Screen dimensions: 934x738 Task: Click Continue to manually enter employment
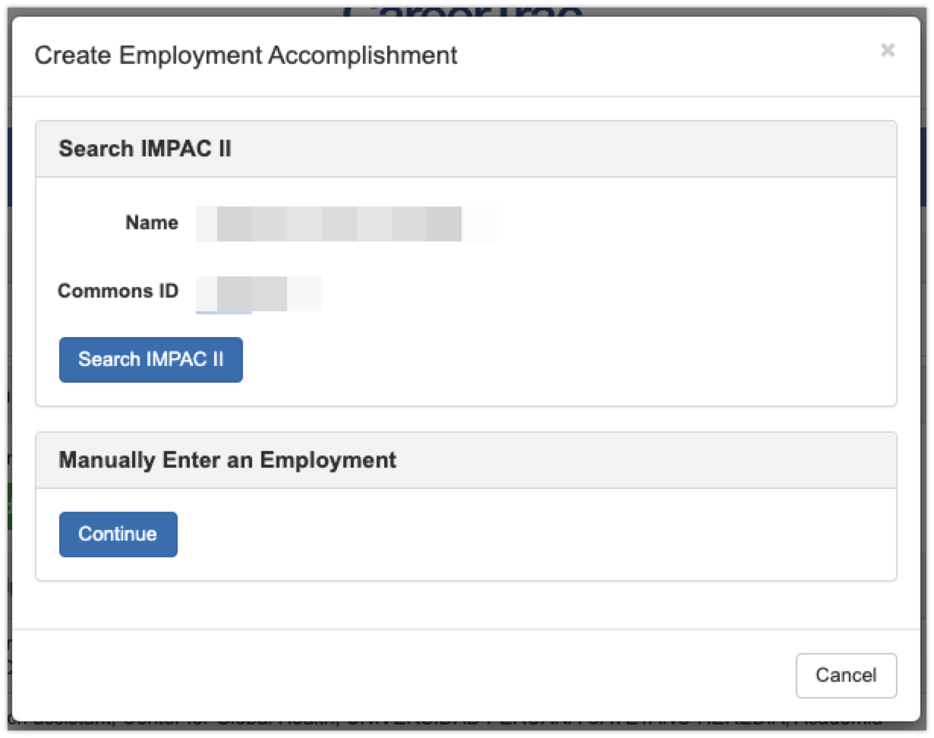click(118, 535)
